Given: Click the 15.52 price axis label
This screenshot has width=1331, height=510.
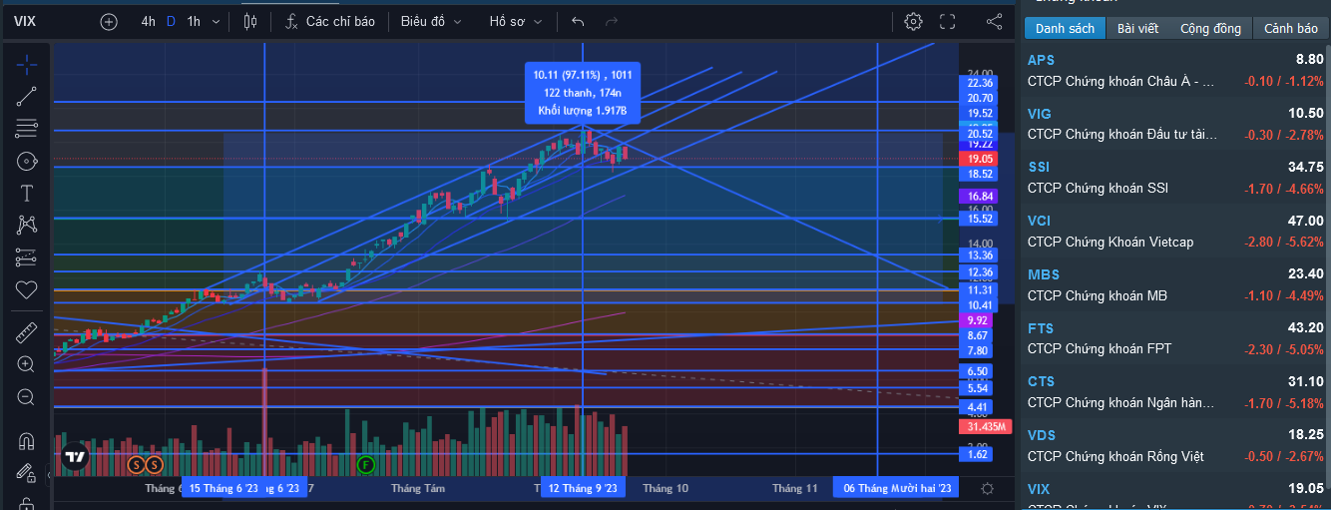Looking at the screenshot, I should [979, 219].
